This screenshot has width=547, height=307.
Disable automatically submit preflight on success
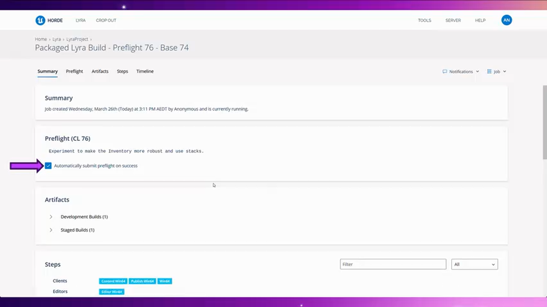(x=48, y=165)
